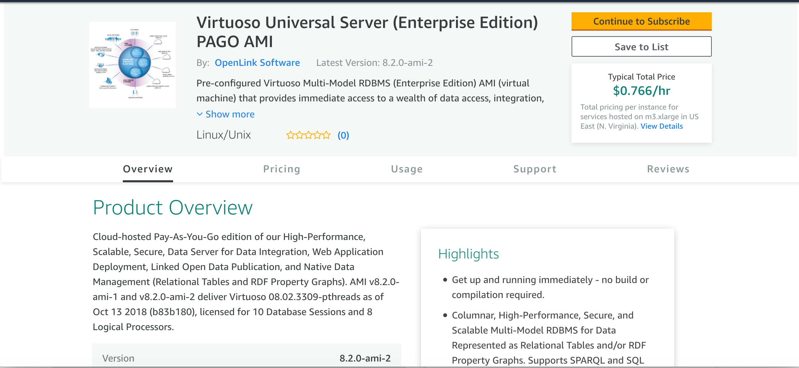
Task: Open the View Details pricing link
Action: pyautogui.click(x=662, y=126)
